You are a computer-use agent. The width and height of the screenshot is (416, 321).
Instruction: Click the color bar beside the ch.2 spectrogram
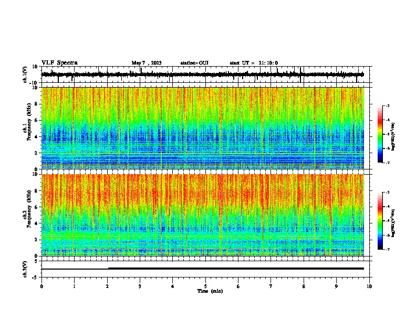click(x=380, y=221)
